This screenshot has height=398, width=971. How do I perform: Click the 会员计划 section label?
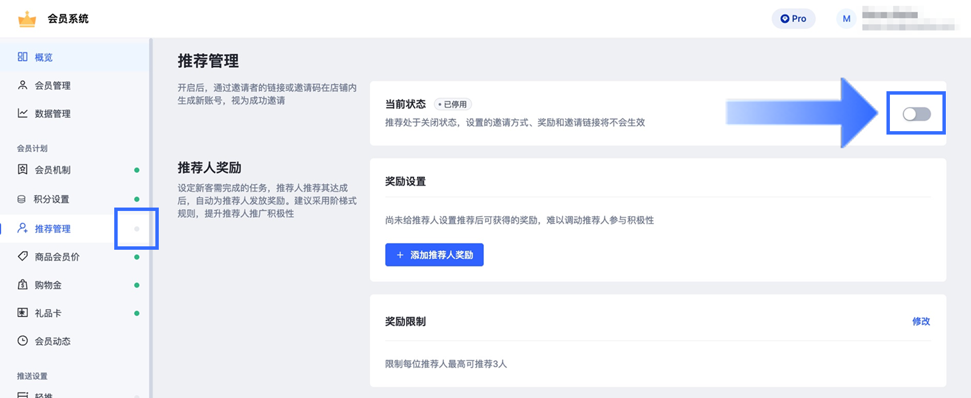[x=32, y=148]
